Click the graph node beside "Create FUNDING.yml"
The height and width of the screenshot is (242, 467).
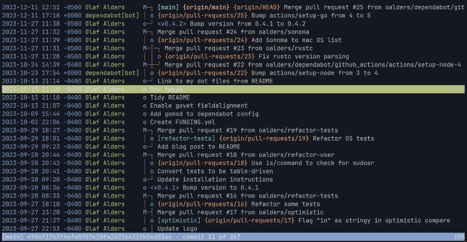144,122
